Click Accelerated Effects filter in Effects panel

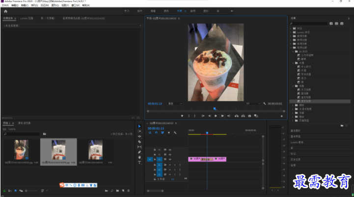[331, 24]
